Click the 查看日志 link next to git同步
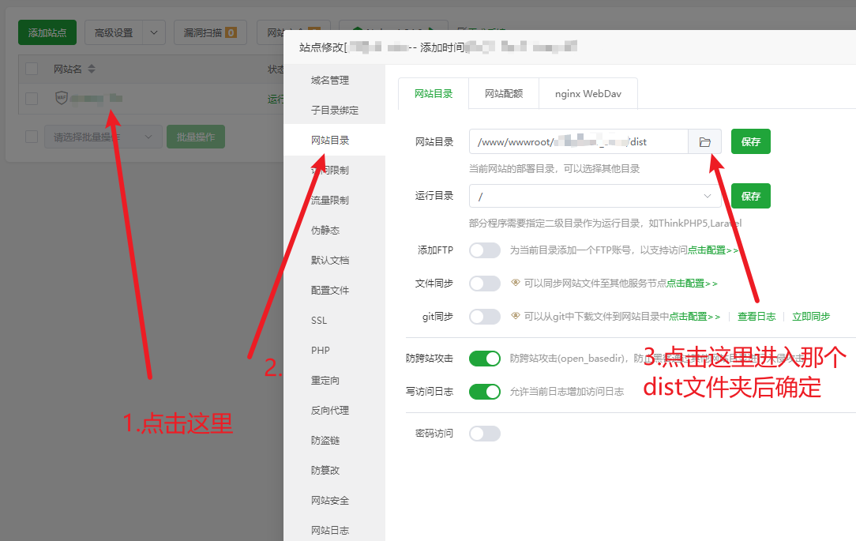Image resolution: width=856 pixels, height=541 pixels. pos(757,315)
